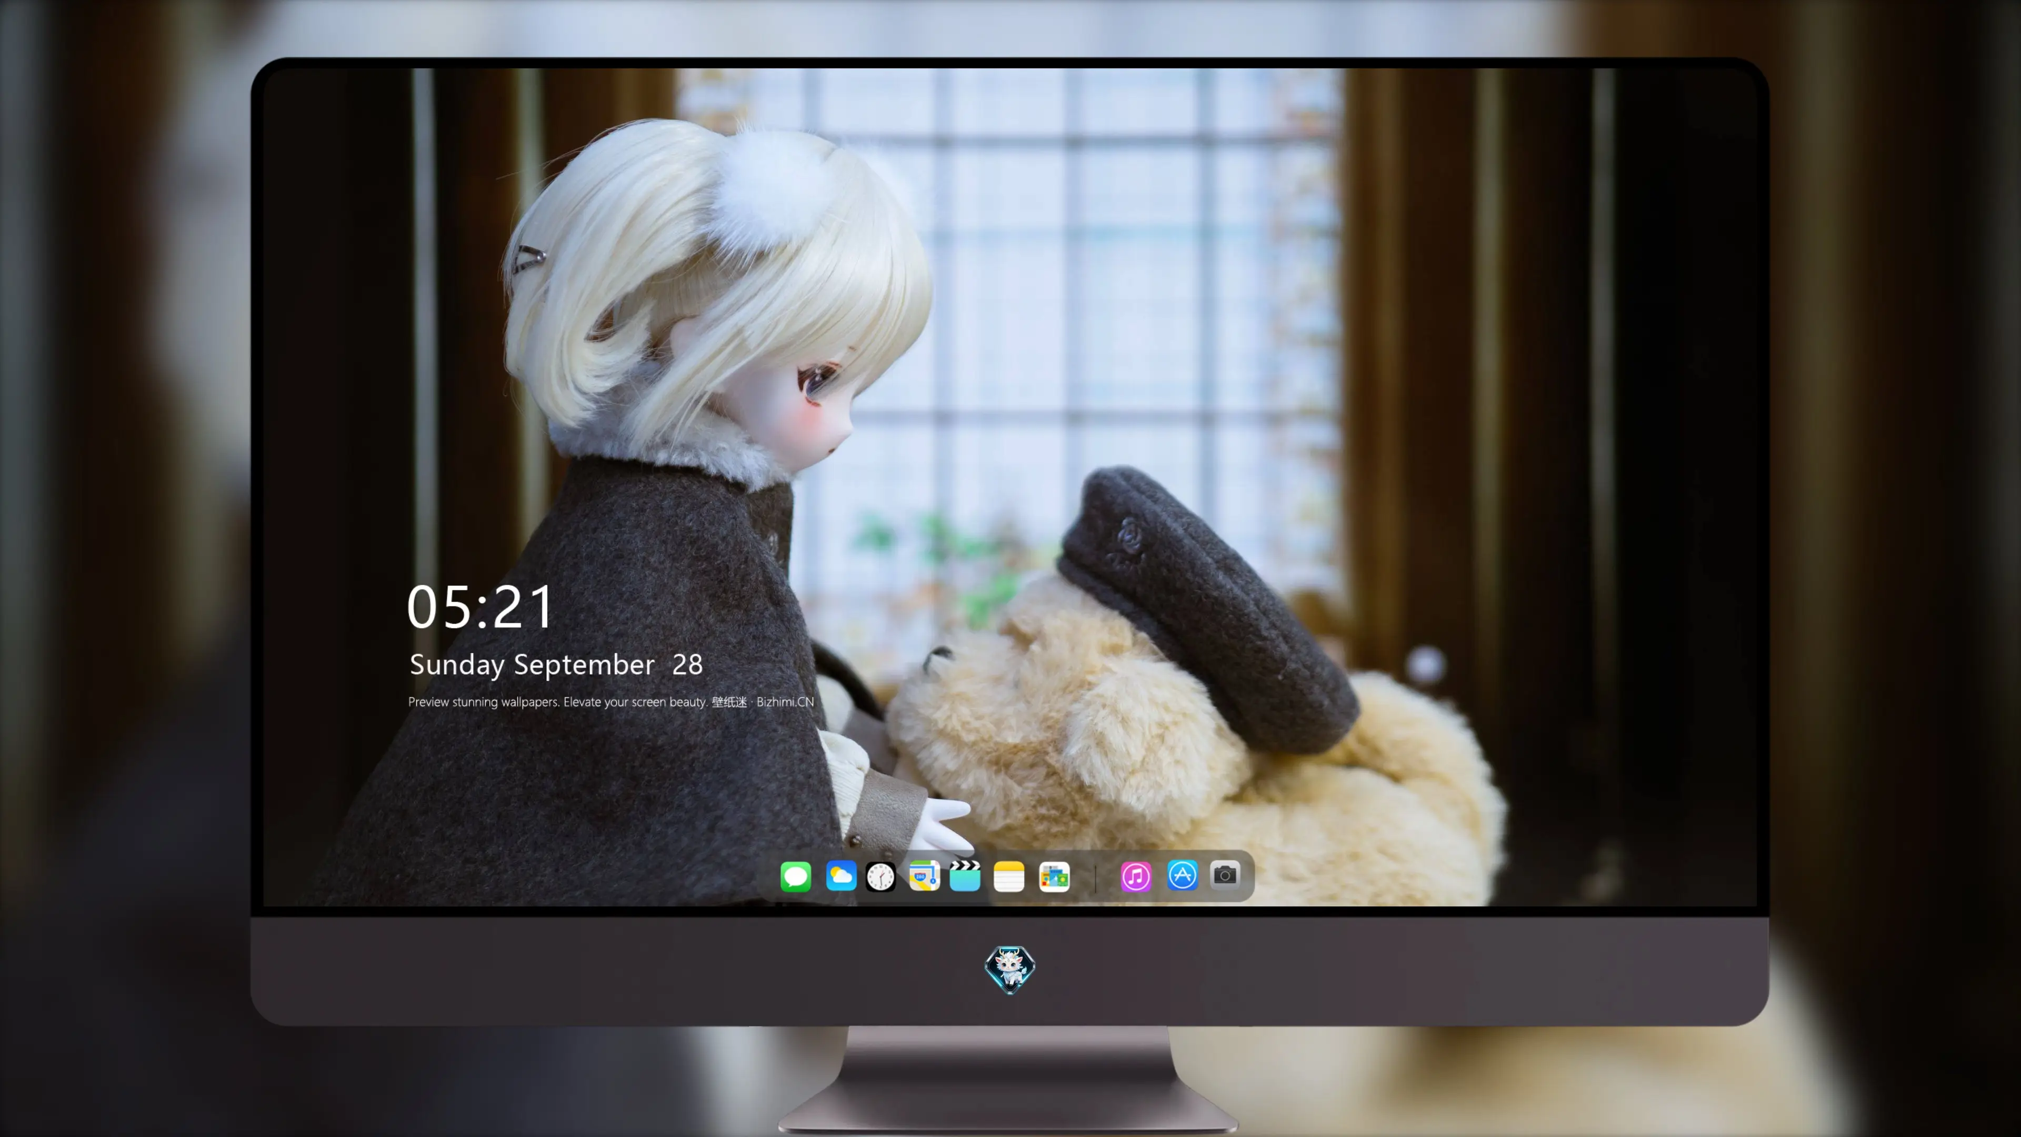This screenshot has height=1137, width=2021.
Task: Launch the Camera app from dock
Action: click(x=1225, y=875)
